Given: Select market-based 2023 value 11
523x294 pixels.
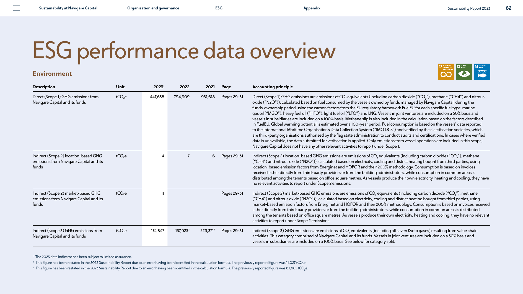Looking at the screenshot, I should pyautogui.click(x=163, y=193).
